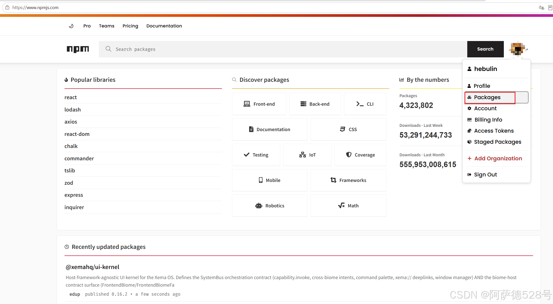Open the lodash library link
Viewport: 553px width, 304px height.
click(73, 110)
